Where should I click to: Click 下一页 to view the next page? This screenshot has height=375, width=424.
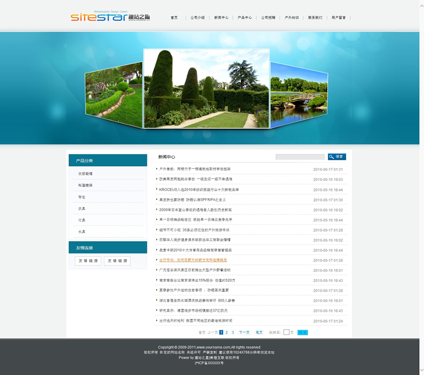[x=244, y=332]
